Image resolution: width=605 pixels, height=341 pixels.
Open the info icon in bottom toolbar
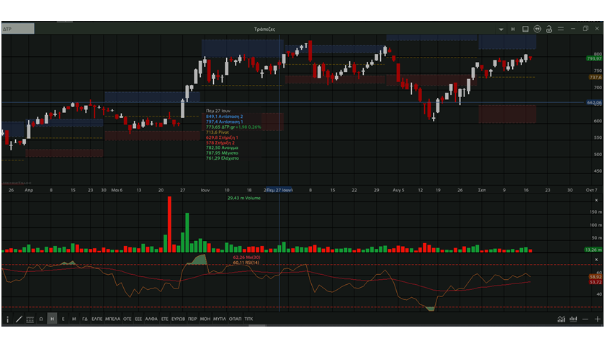(x=7, y=319)
